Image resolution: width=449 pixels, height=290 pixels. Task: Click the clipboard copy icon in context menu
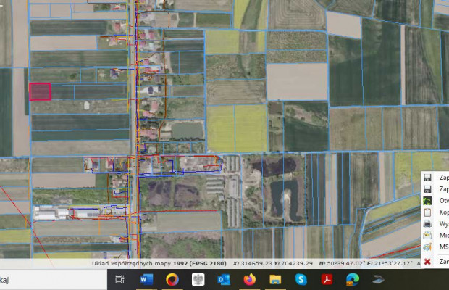click(428, 212)
